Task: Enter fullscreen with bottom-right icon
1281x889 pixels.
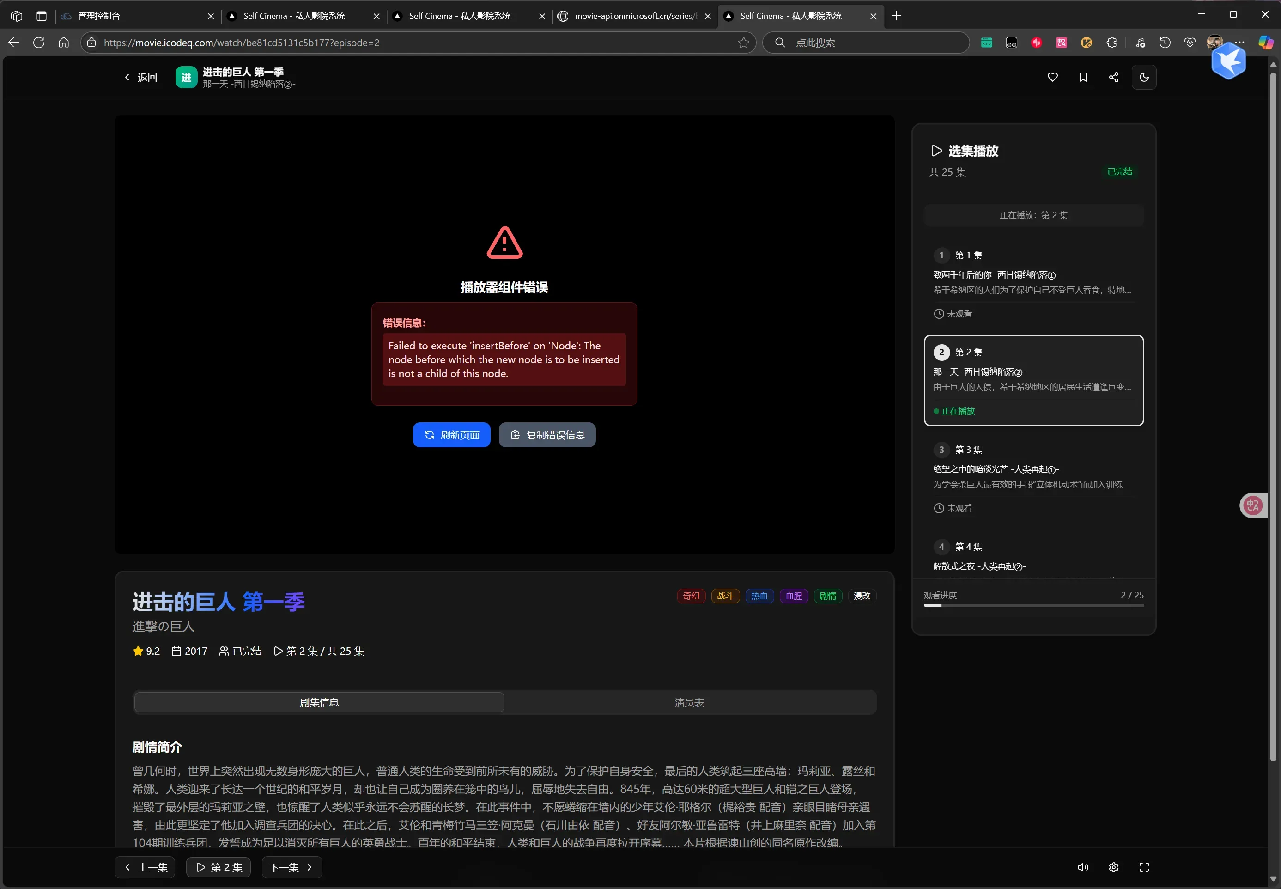Action: tap(1144, 867)
